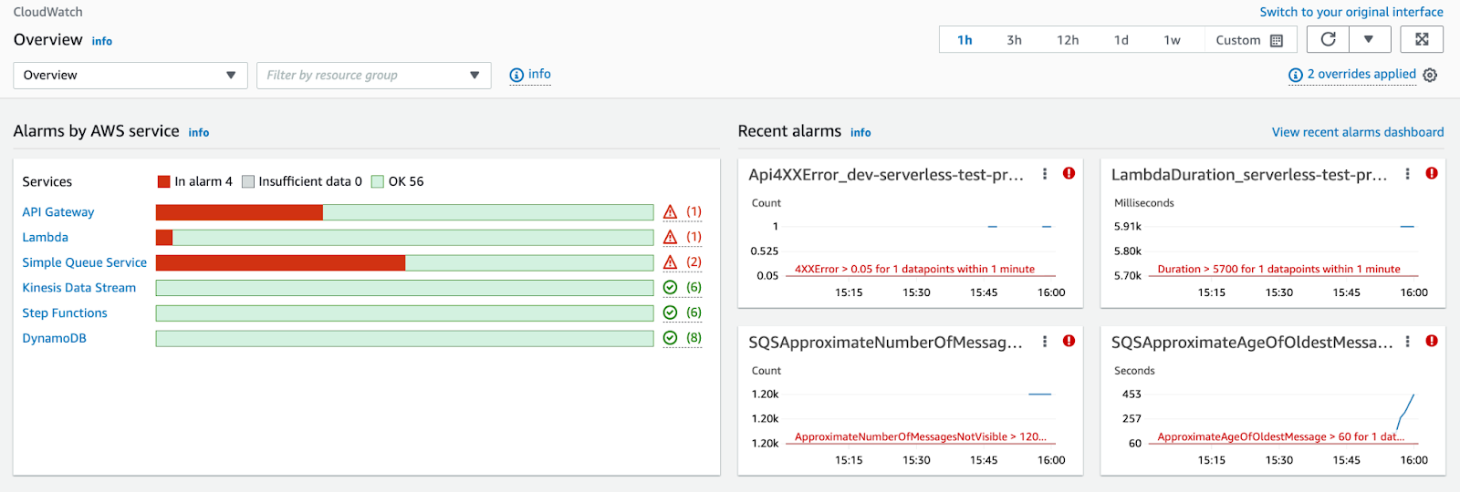Click red alarm status icon on SQSApproximateAgeOfOldestMessage card
This screenshot has height=492, width=1460.
pyautogui.click(x=1432, y=341)
